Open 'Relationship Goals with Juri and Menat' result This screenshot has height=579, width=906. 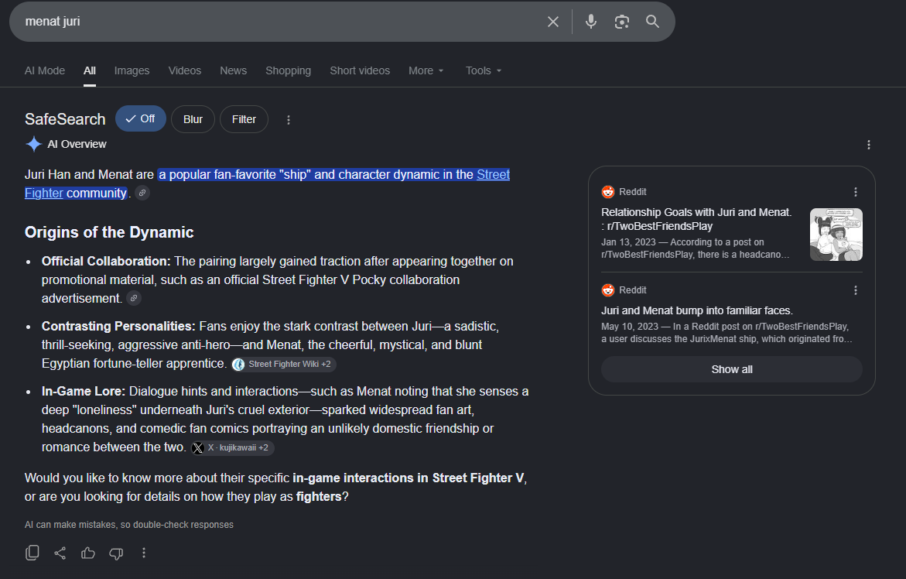point(696,219)
